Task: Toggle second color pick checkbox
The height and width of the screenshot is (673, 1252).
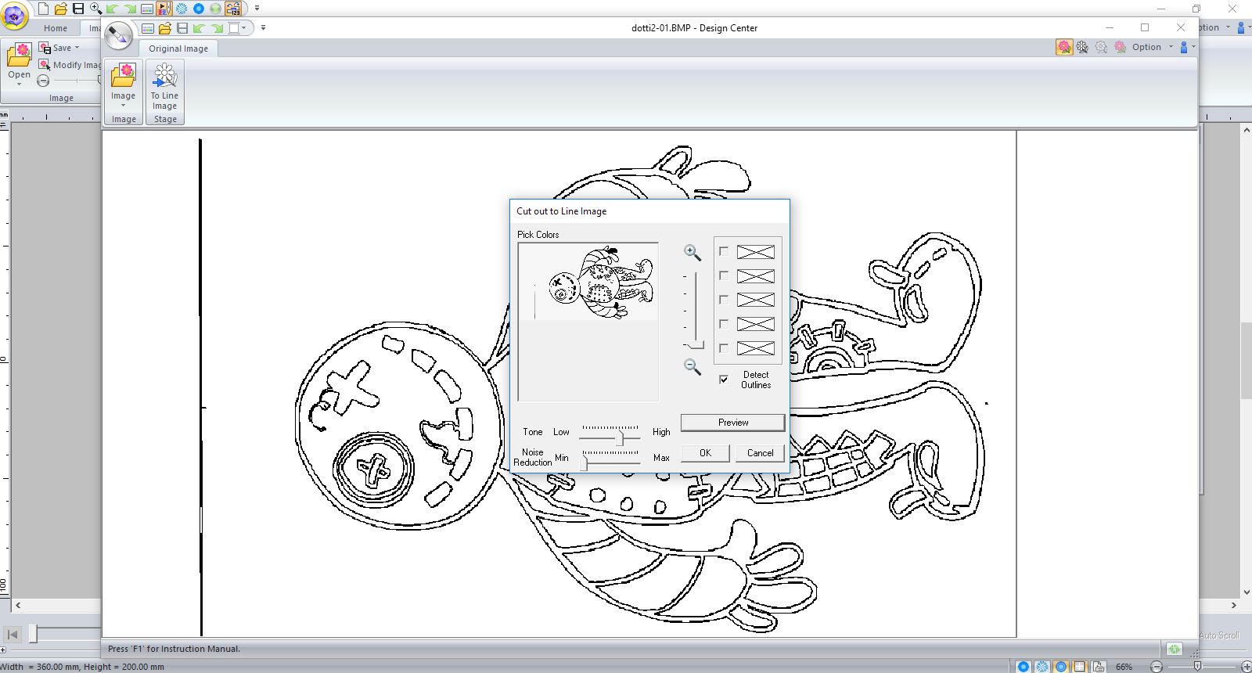Action: [x=724, y=276]
